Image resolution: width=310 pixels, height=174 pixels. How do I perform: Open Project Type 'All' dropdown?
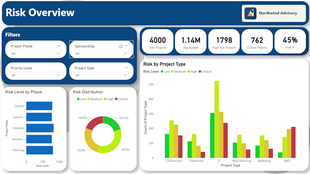(x=101, y=75)
